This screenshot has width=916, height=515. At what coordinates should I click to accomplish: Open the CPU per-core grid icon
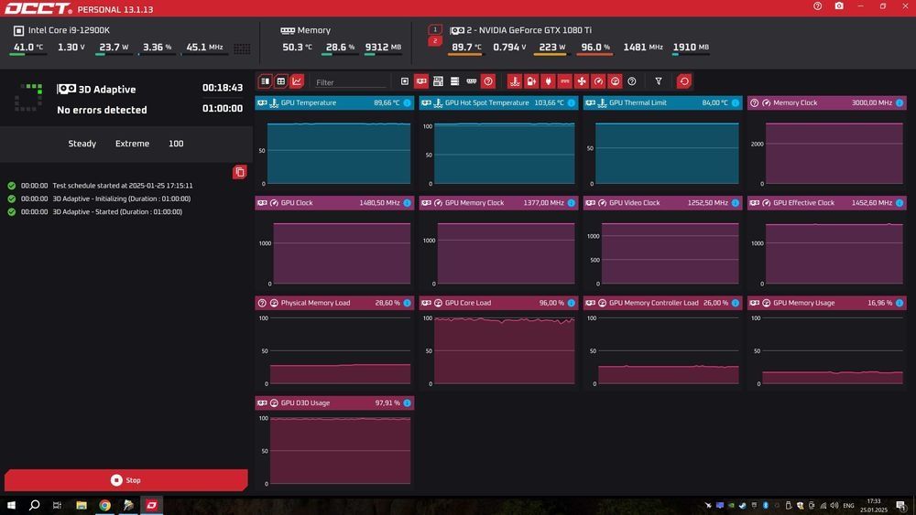click(242, 49)
